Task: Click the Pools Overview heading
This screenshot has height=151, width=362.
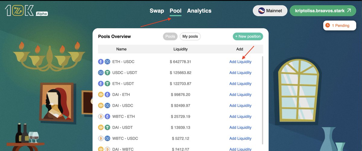Action: pos(114,36)
